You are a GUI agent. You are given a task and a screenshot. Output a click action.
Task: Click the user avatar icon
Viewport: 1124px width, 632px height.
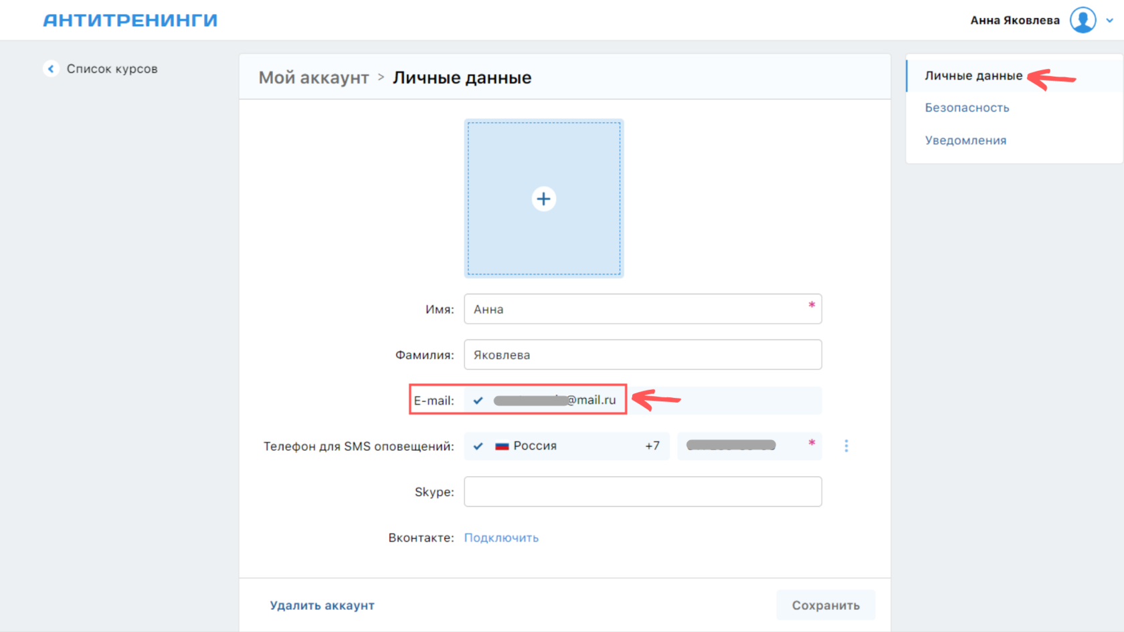[x=1083, y=20]
